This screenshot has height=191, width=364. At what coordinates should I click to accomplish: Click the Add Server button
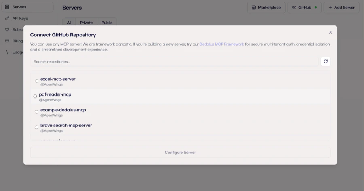point(341,8)
